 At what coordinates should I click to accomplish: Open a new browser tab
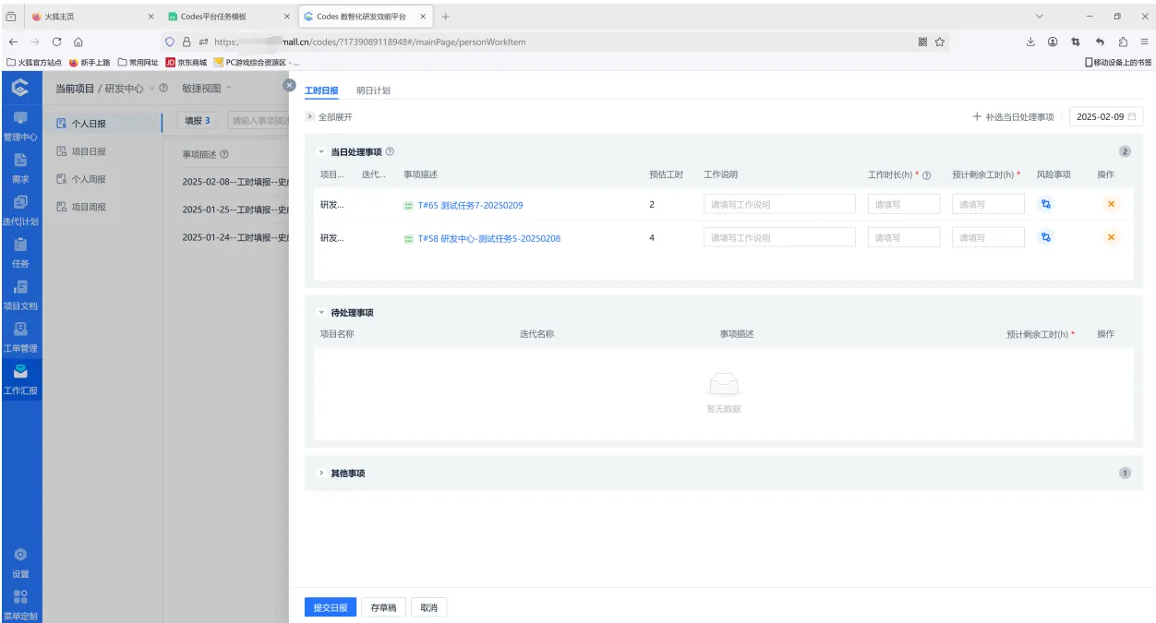click(x=446, y=17)
